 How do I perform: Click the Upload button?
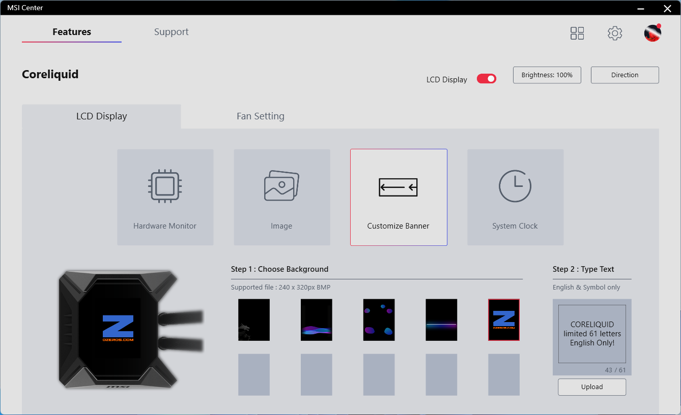click(x=592, y=387)
